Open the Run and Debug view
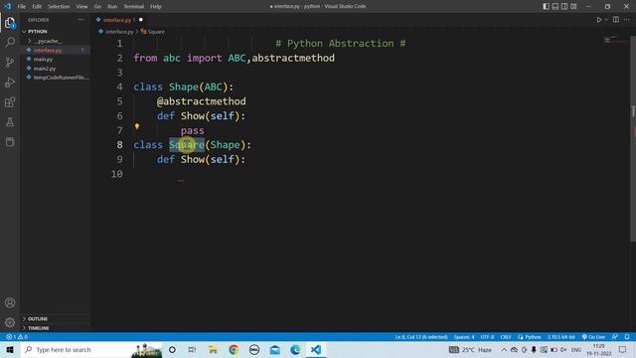636x358 pixels. [10, 82]
